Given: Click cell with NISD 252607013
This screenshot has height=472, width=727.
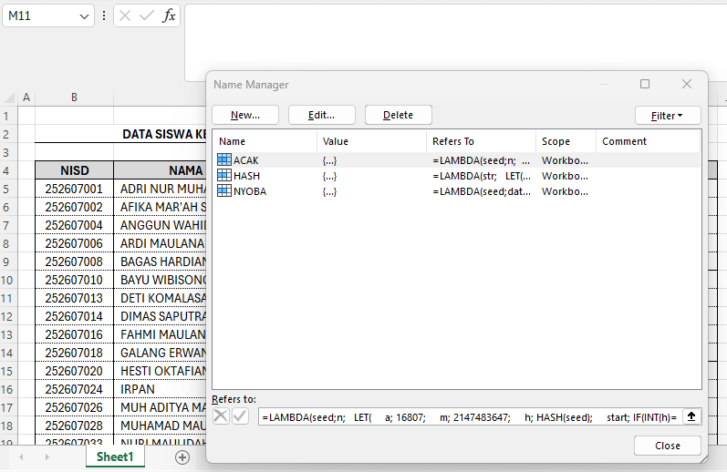Looking at the screenshot, I should 74,298.
